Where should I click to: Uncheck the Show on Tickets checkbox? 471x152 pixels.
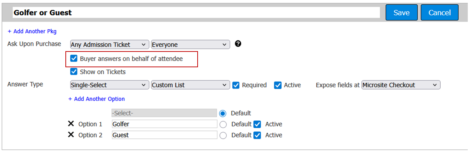[74, 72]
